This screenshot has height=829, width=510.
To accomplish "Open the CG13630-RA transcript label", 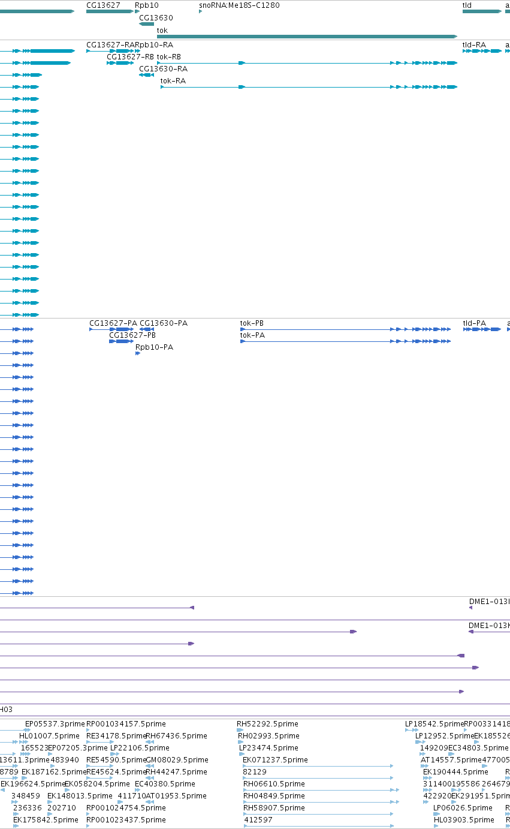I will 163,69.
